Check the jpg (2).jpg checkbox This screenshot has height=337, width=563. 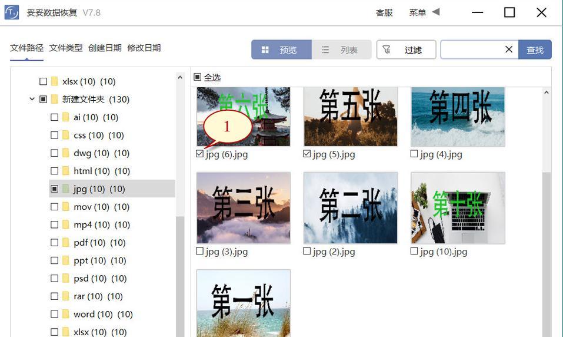point(307,251)
